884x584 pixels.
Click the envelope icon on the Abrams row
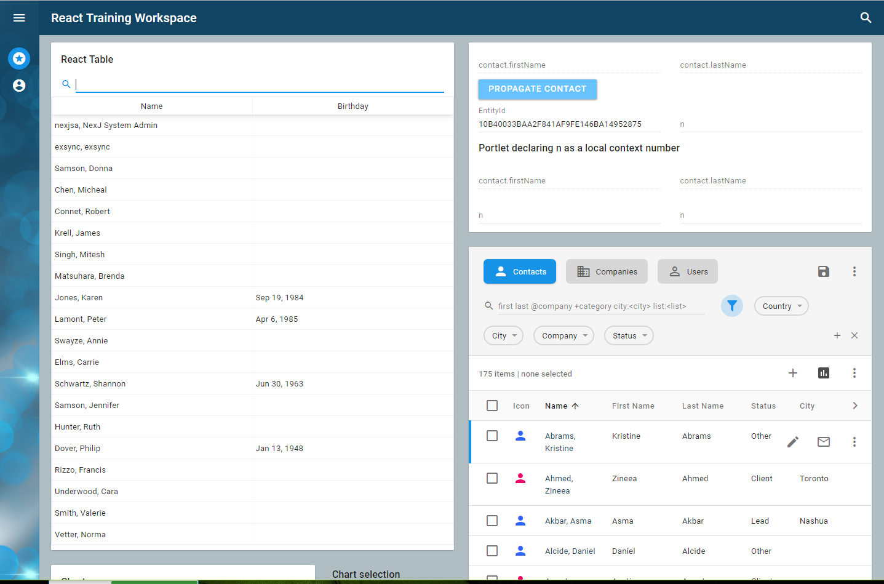tap(824, 441)
